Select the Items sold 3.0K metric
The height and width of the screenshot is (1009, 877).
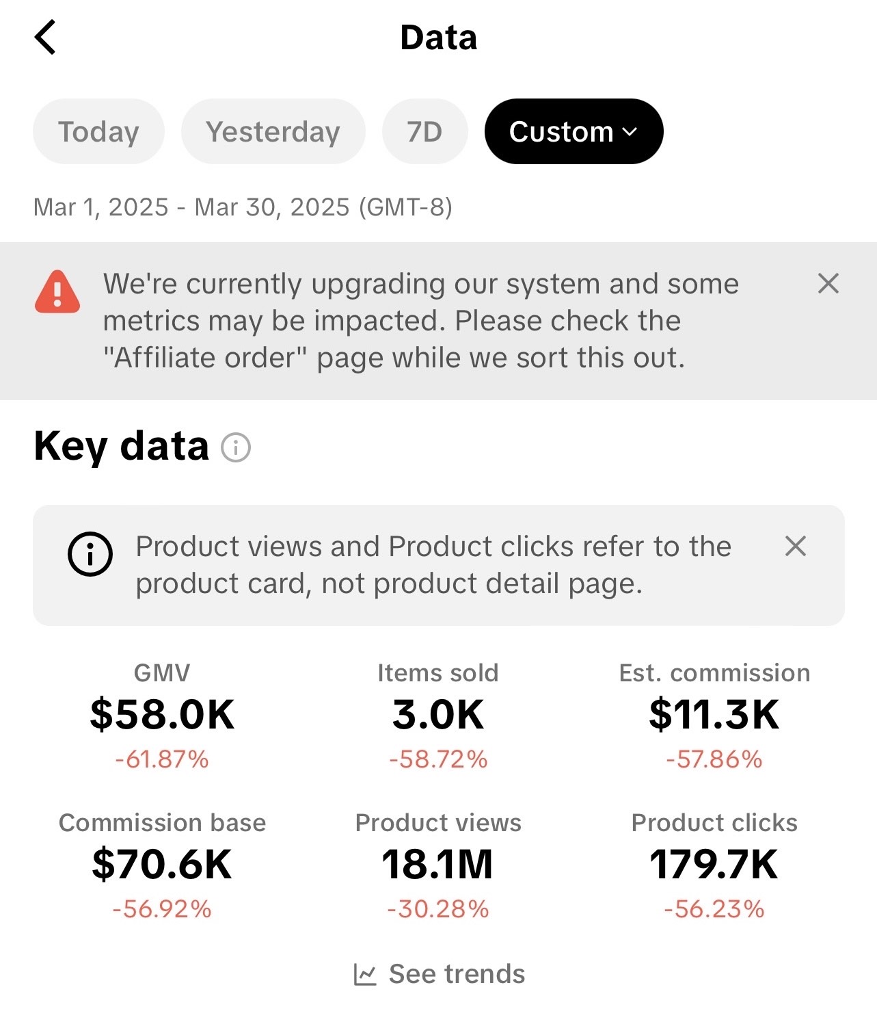(438, 716)
